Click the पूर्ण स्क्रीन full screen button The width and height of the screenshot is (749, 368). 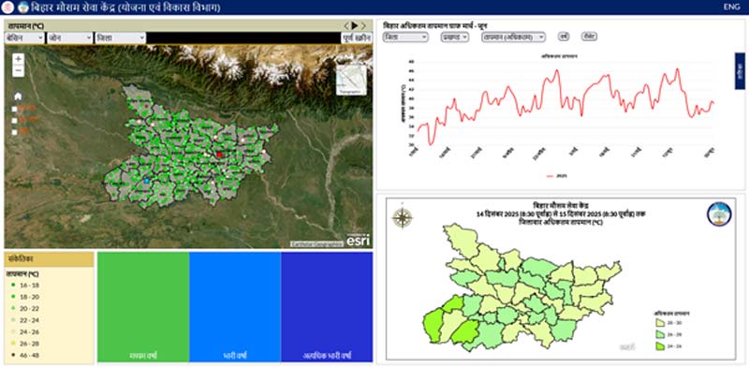tap(356, 37)
